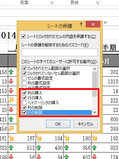Click the green up arrow beside 156

click(x=11, y=72)
